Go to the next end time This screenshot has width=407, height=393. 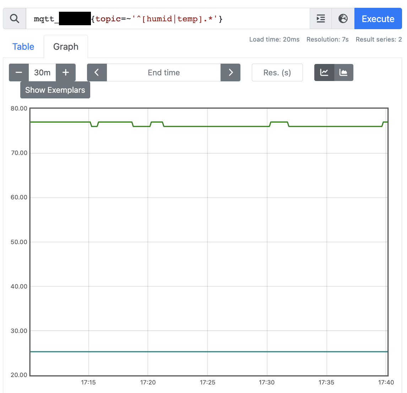point(230,72)
